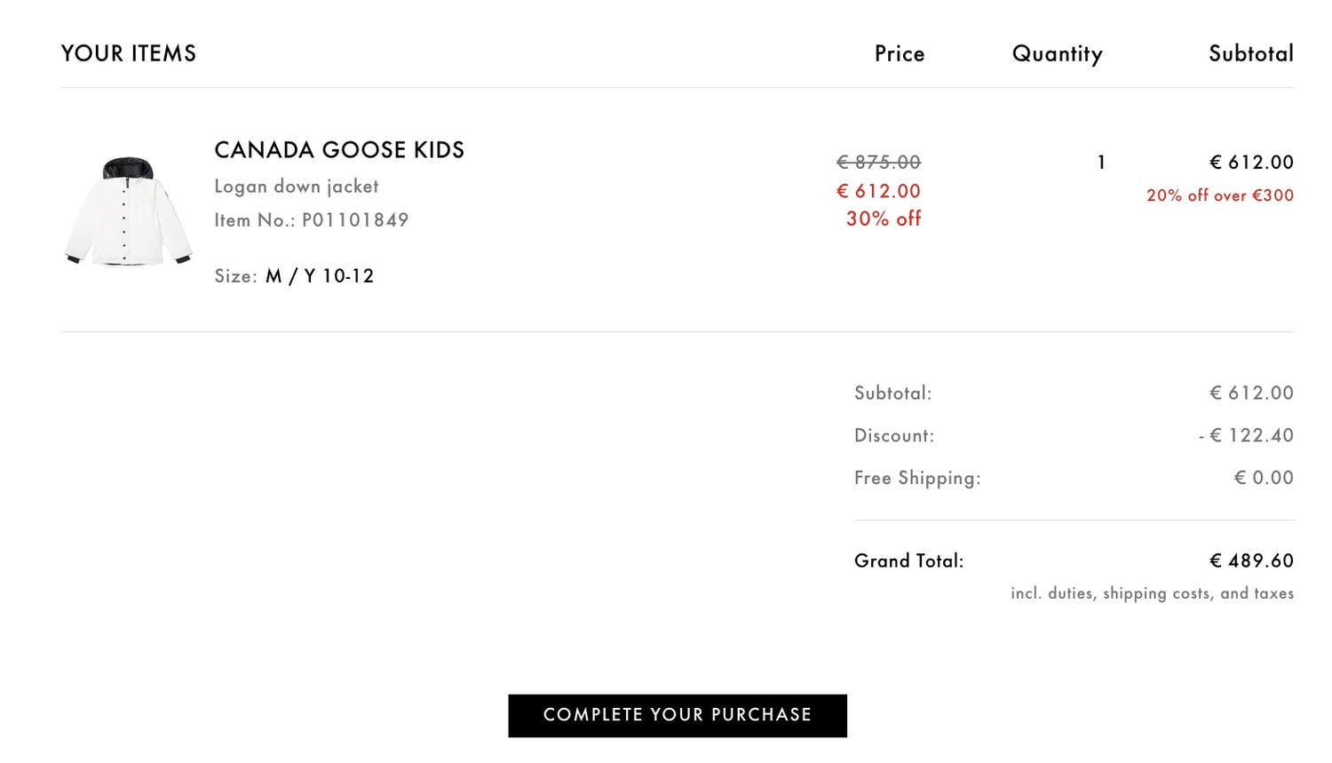Click the struck-through € 875.00 original price
Image resolution: width=1332 pixels, height=763 pixels.
[878, 163]
